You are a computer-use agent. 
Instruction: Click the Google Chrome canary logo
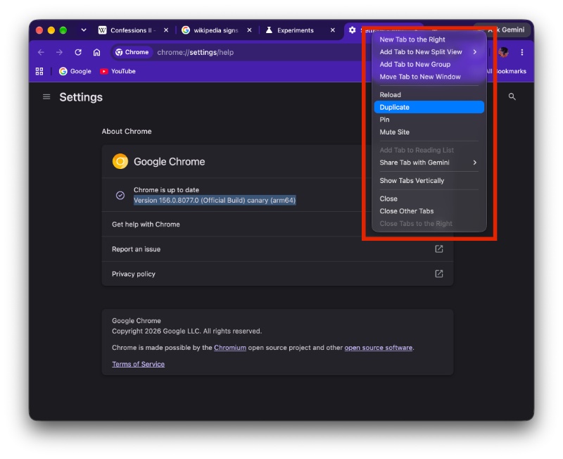pyautogui.click(x=120, y=162)
